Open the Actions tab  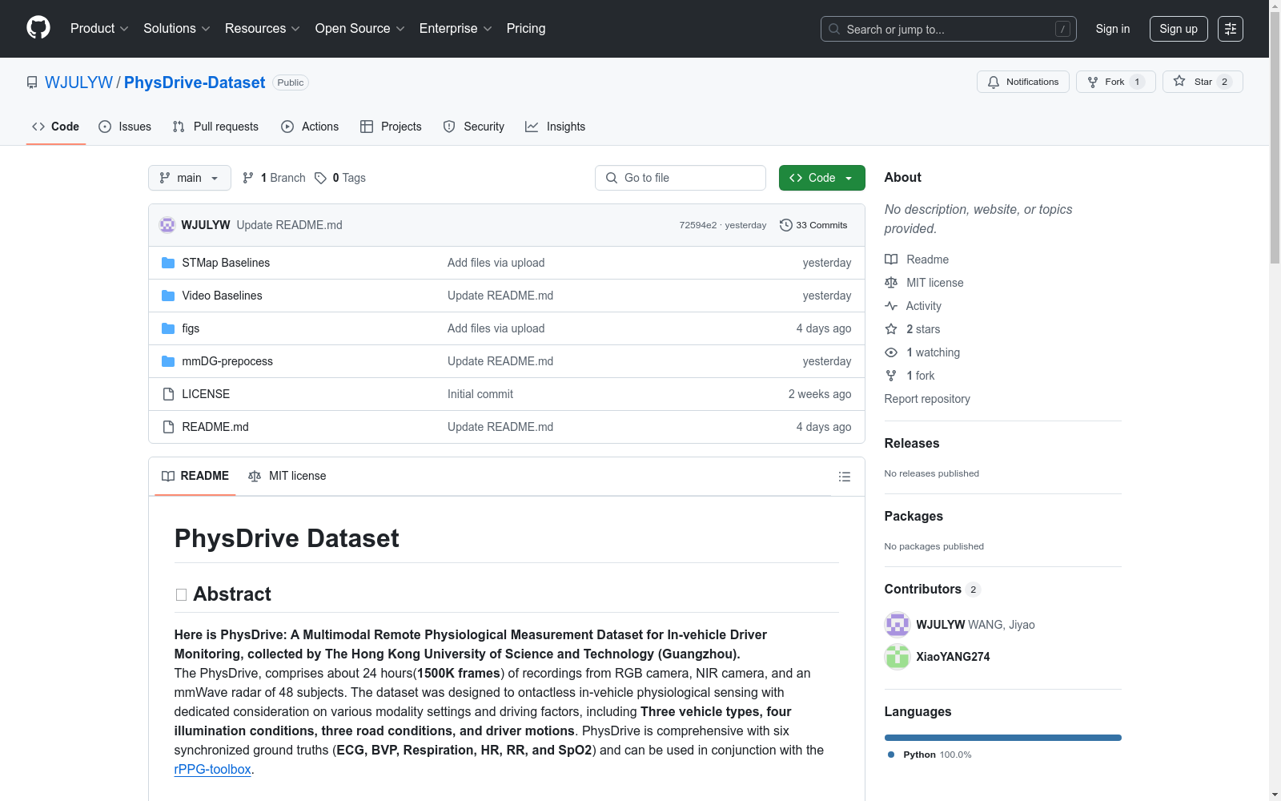point(310,127)
